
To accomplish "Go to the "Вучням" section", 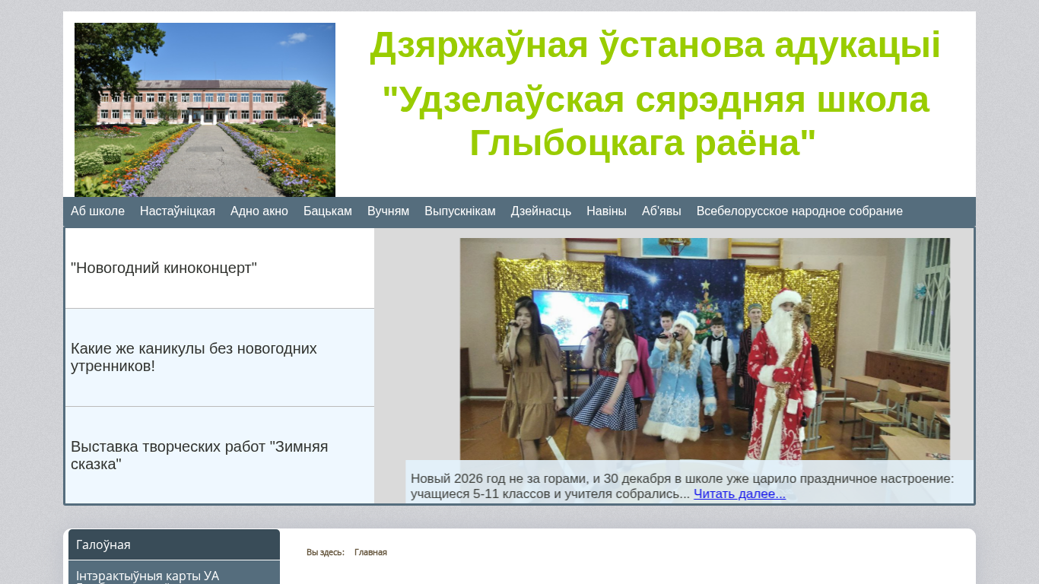I will click(388, 211).
